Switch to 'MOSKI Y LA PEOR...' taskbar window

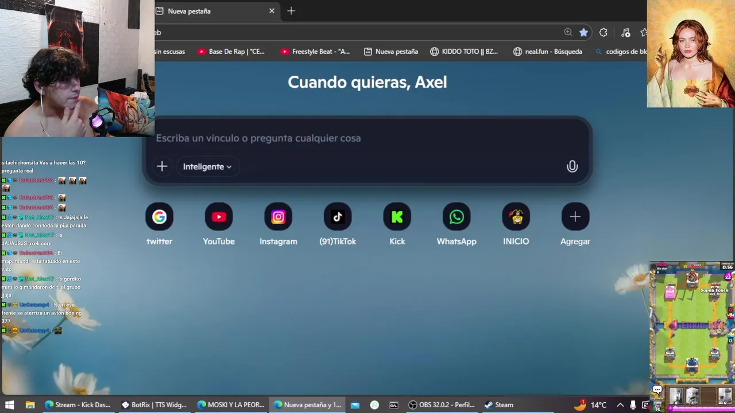230,405
